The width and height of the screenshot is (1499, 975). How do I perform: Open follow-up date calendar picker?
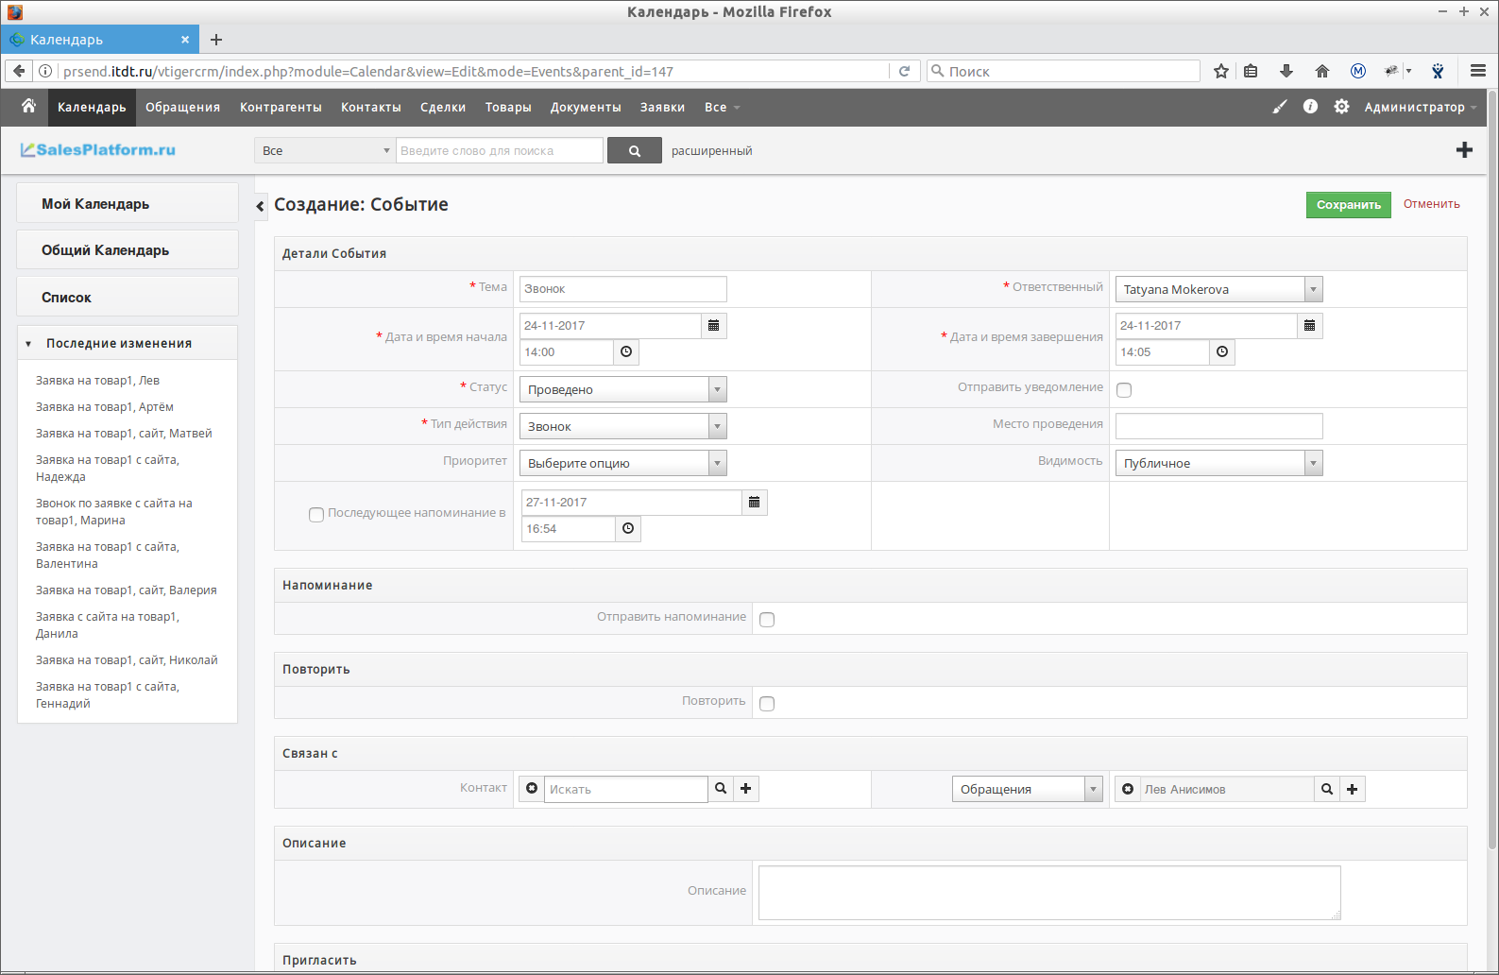(755, 502)
